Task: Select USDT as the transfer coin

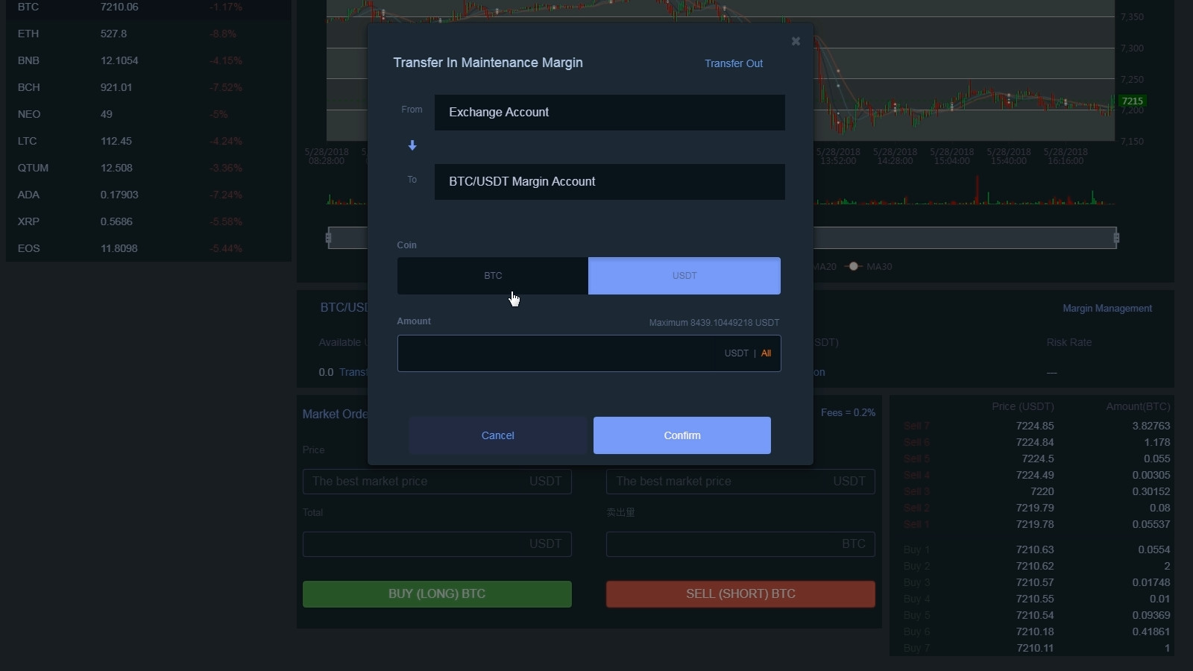Action: point(684,276)
